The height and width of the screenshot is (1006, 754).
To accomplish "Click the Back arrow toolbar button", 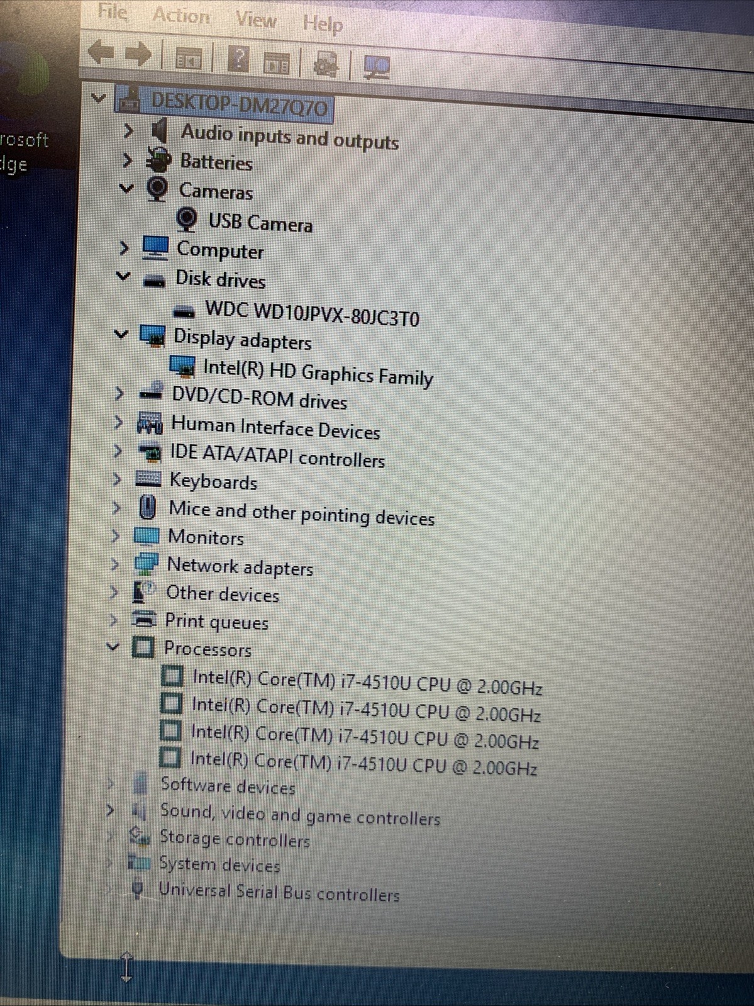I will (101, 52).
